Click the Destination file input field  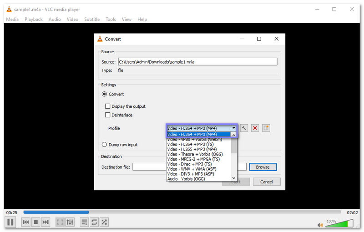(189, 167)
